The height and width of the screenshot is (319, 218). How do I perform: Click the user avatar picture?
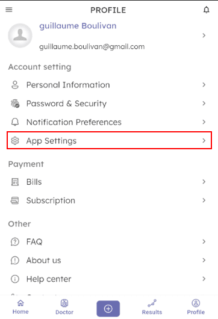[20, 36]
